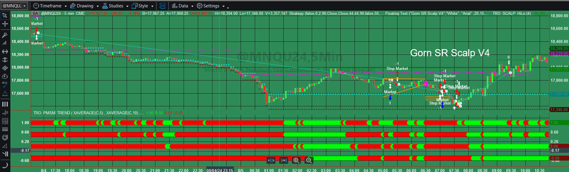
Task: Click the 18,289.25 price marker on right axis
Action: coord(559,49)
